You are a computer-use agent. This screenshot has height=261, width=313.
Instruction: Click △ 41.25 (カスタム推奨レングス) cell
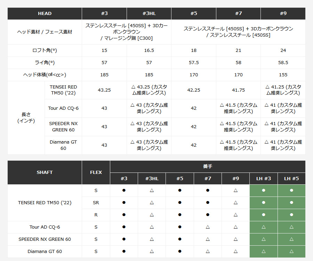(283, 90)
